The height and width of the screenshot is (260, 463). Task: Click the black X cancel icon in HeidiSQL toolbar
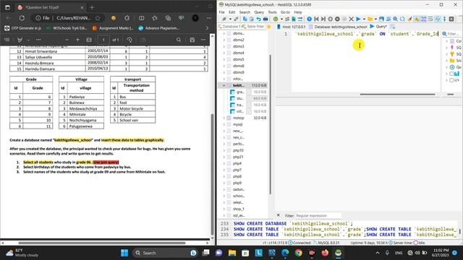[351, 19]
